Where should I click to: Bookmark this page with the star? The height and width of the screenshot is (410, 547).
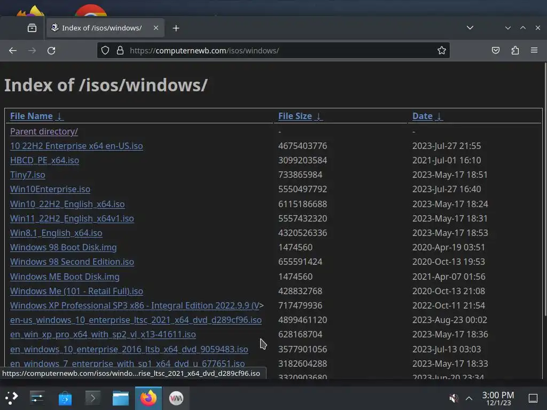coord(442,51)
